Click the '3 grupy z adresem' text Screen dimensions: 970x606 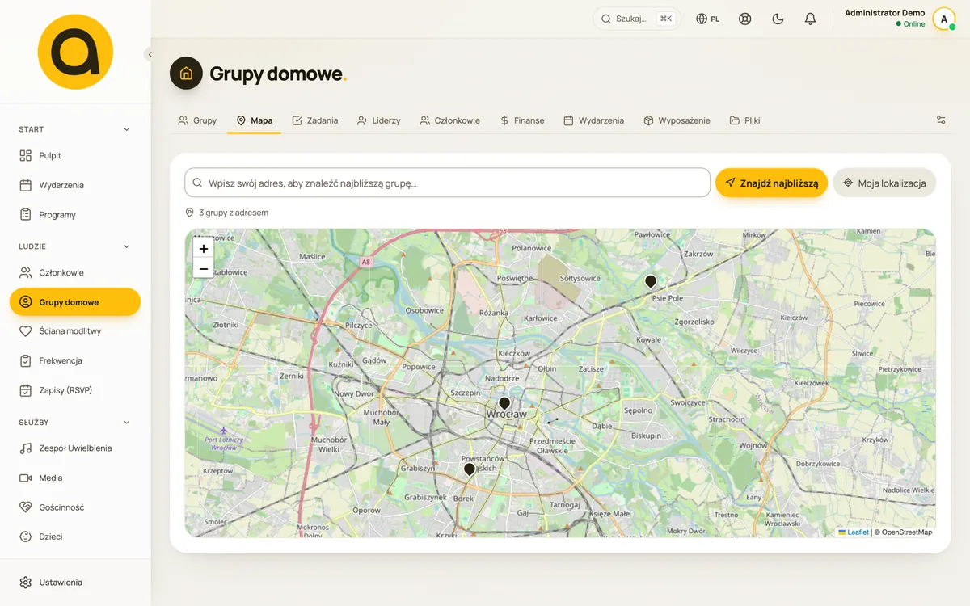coord(234,213)
